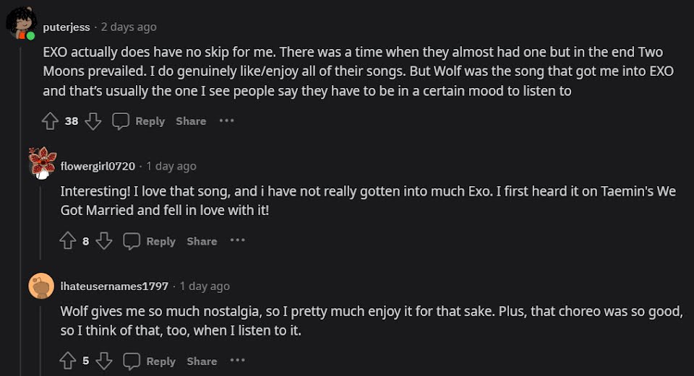Open more options on puterjess's comment

(227, 121)
